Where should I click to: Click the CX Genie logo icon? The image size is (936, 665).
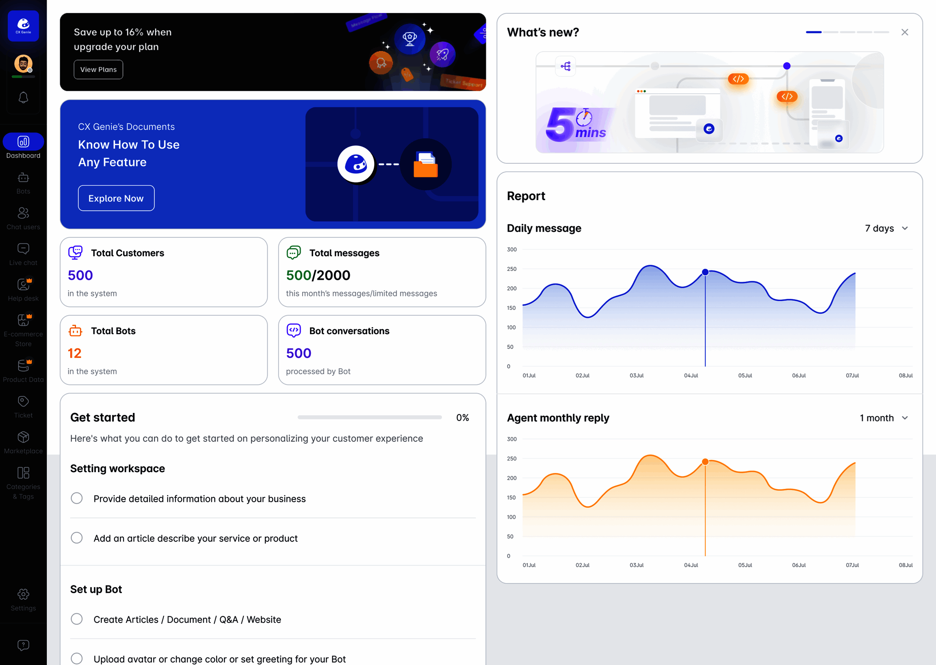coord(23,26)
